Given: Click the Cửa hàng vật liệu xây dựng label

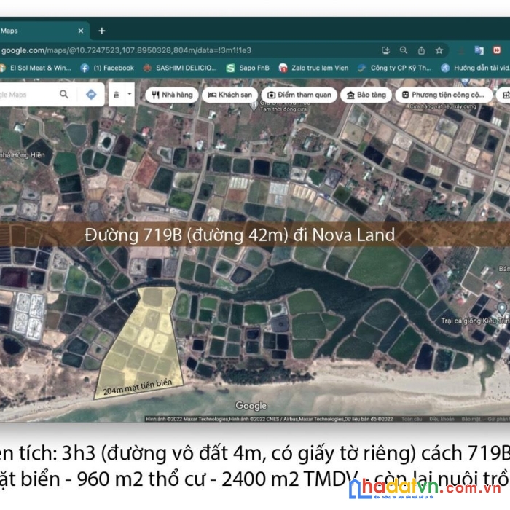Looking at the screenshot, I should pos(443,106).
